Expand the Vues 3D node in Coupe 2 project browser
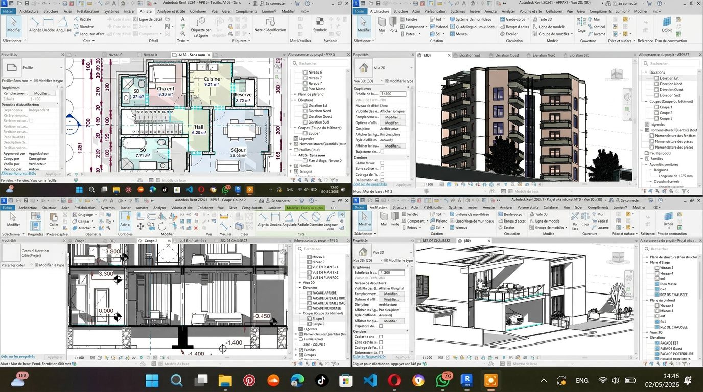Screen dimensions: 703x392 [300, 282]
